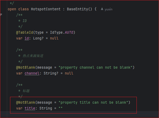The height and width of the screenshot is (118, 159).
Task: Click the @TableId annotation
Action: [x=25, y=32]
